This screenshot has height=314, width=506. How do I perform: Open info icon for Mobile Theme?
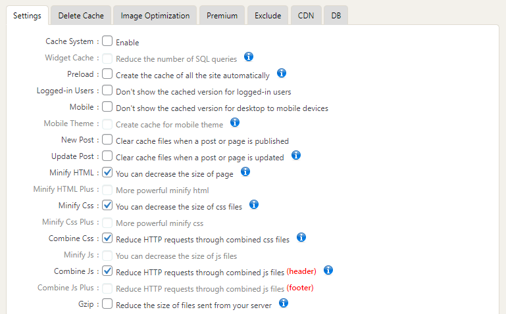pos(235,122)
